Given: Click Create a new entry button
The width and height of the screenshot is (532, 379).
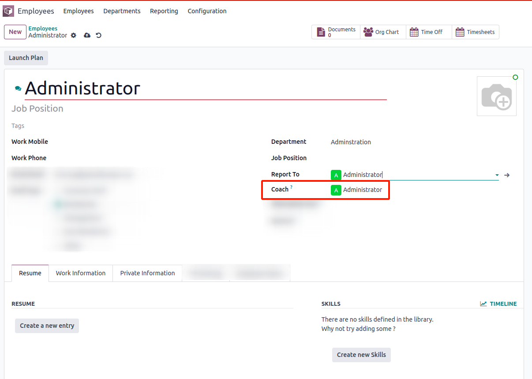Looking at the screenshot, I should (47, 326).
